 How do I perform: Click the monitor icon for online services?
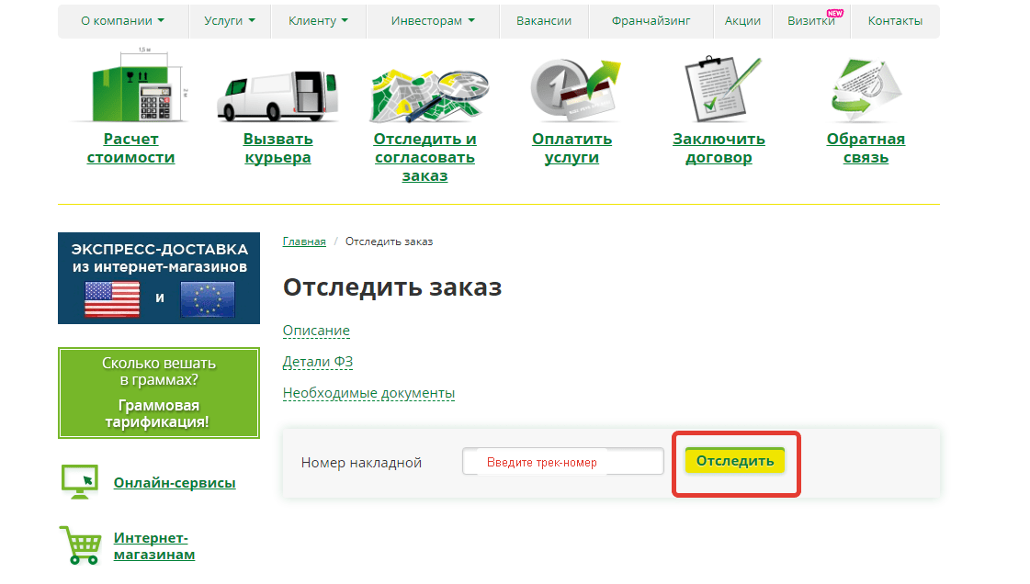pos(79,481)
